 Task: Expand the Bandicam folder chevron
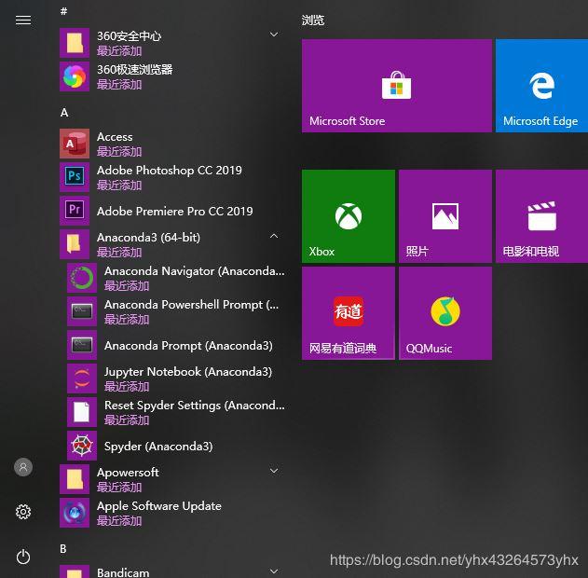[x=274, y=571]
